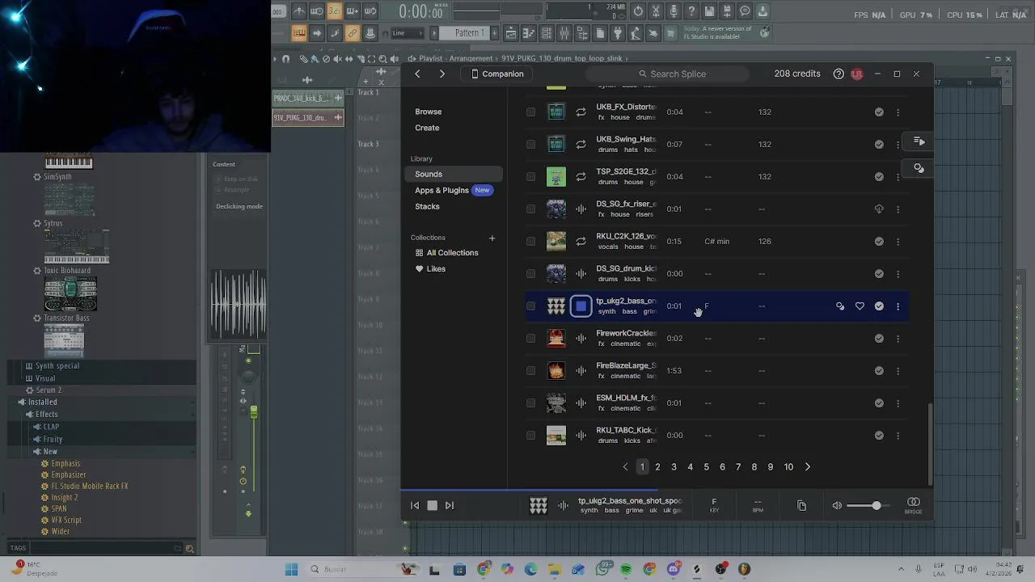The image size is (1035, 582).
Task: Stop preview of tp_ukg2_bass sample row
Action: [x=581, y=306]
